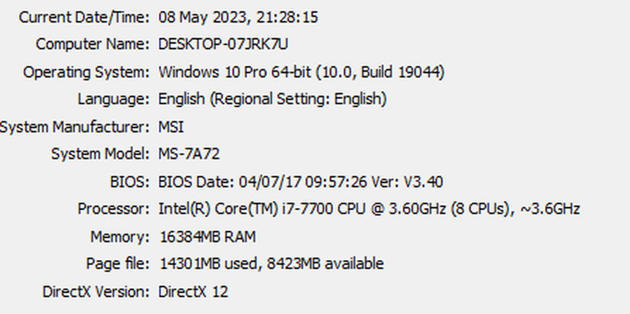Click the Page file label
The height and width of the screenshot is (314, 630).
tap(117, 264)
